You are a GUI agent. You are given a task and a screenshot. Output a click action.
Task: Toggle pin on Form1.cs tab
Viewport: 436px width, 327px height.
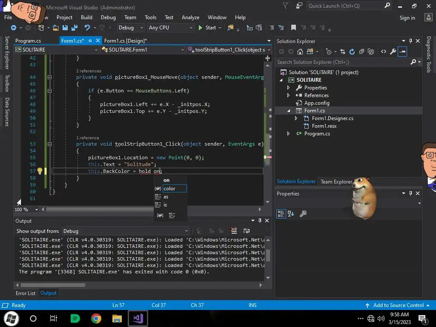(90, 40)
